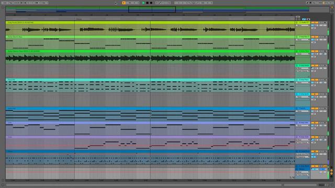Click the lower view selector below the orange one
Screen dimensions: 335x188
click(332, 11)
